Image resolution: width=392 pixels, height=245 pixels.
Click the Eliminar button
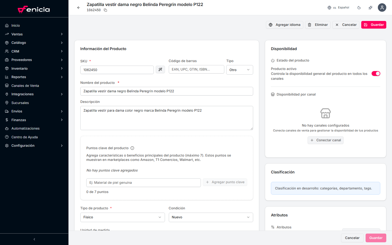pos(318,25)
